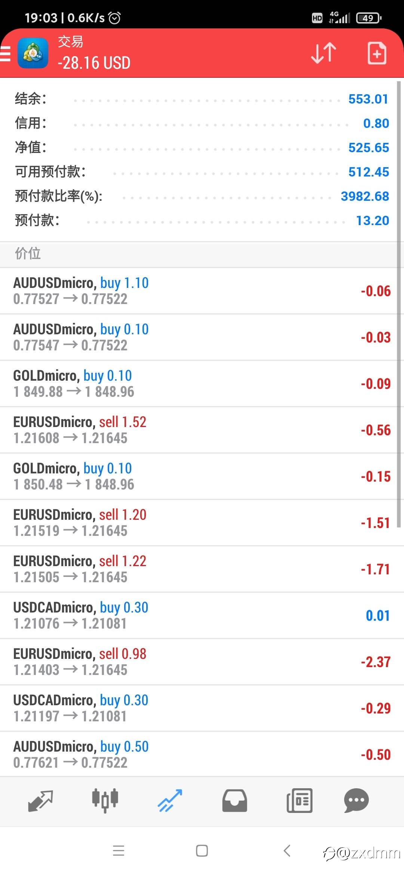404x875 pixels.
Task: Tap the sort positions arrows icon
Action: 324,53
